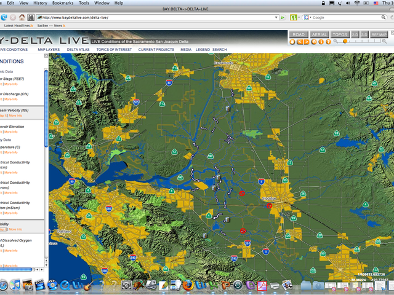Go to previous map view arrow
Image resolution: width=394 pixels, height=295 pixels.
pyautogui.click(x=300, y=42)
